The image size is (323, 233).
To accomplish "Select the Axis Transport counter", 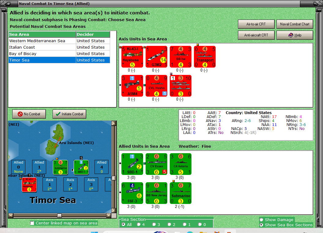I will coord(205,57).
